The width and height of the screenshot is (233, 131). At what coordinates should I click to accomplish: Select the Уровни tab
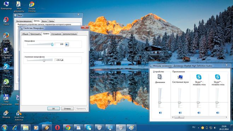(46, 34)
